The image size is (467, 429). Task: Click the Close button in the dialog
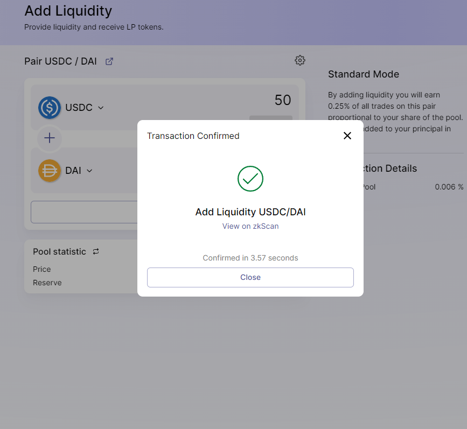point(250,277)
